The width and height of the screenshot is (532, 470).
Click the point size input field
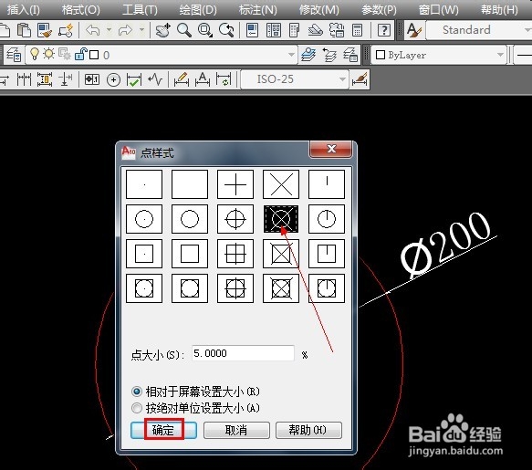point(243,353)
